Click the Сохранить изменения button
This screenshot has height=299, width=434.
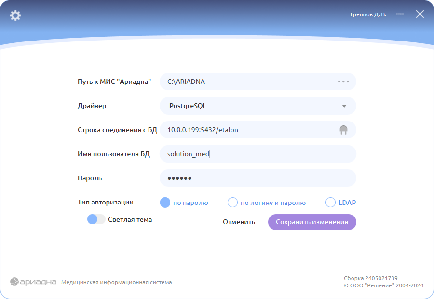312,222
